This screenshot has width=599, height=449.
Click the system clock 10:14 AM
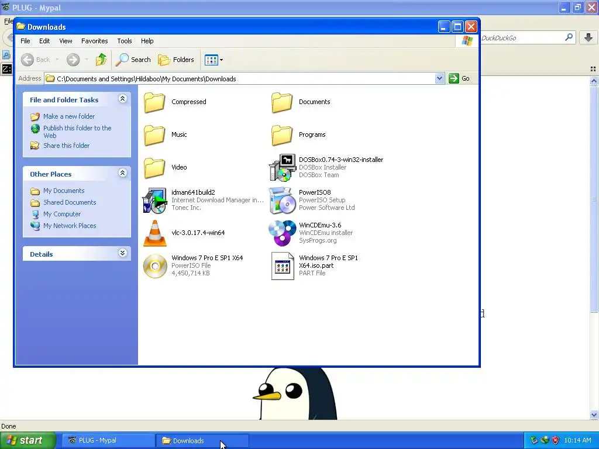(577, 441)
